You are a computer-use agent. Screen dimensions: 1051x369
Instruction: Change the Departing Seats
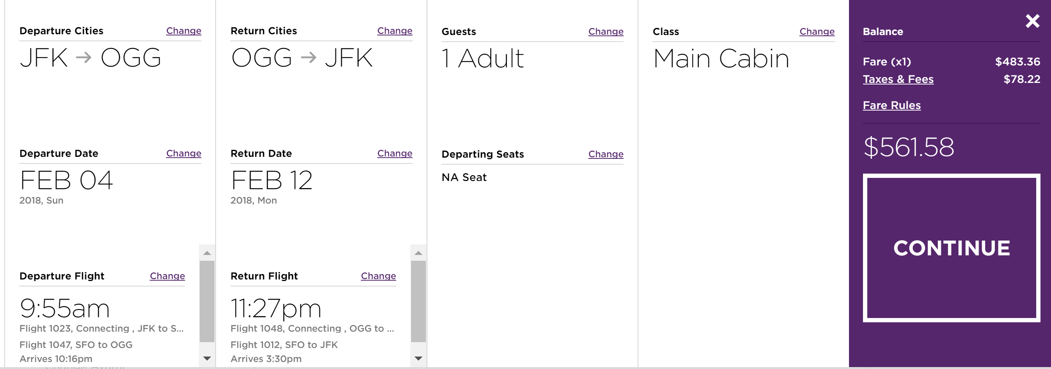click(x=605, y=154)
